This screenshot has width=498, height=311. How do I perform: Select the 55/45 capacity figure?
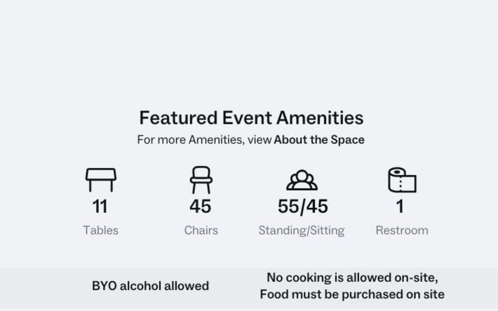click(303, 206)
